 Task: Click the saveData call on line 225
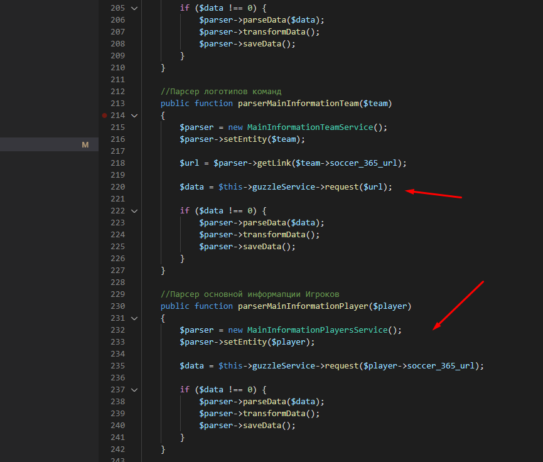coord(261,247)
